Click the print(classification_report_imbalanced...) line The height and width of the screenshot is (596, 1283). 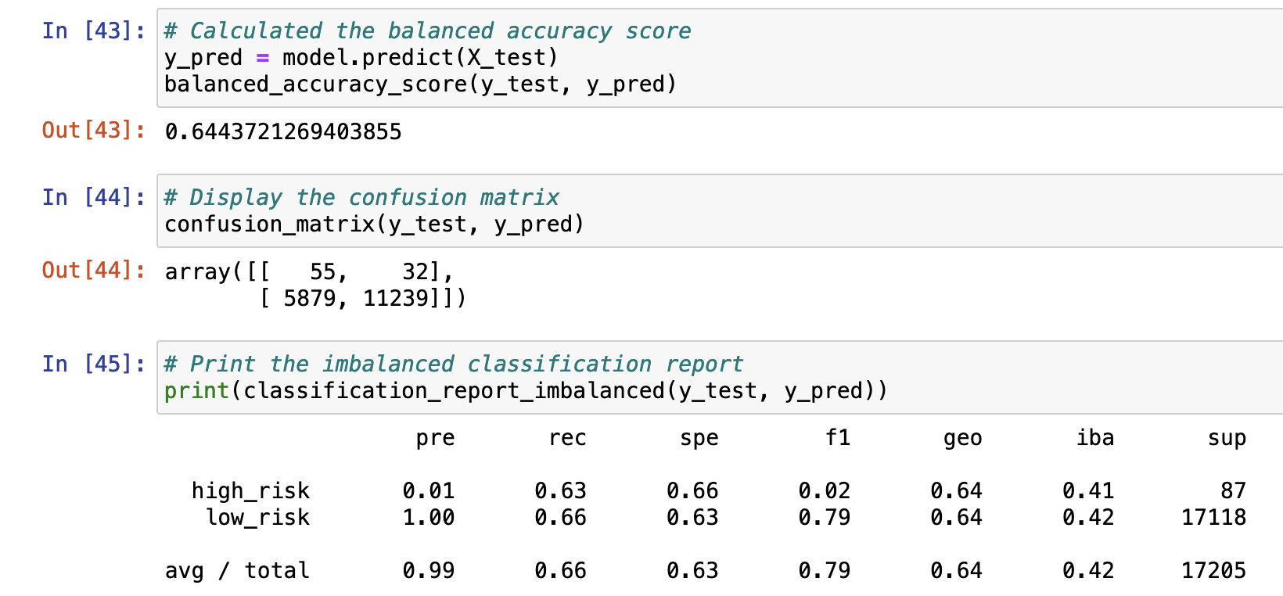[526, 391]
